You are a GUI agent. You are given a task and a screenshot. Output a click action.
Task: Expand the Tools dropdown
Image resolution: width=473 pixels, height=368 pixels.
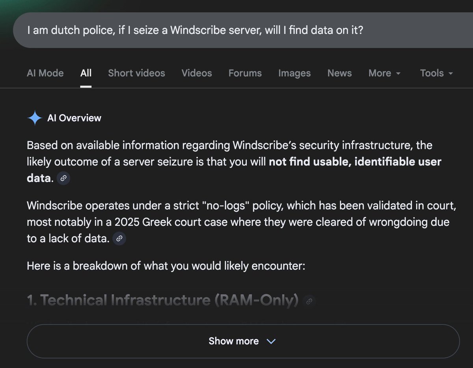tap(436, 73)
